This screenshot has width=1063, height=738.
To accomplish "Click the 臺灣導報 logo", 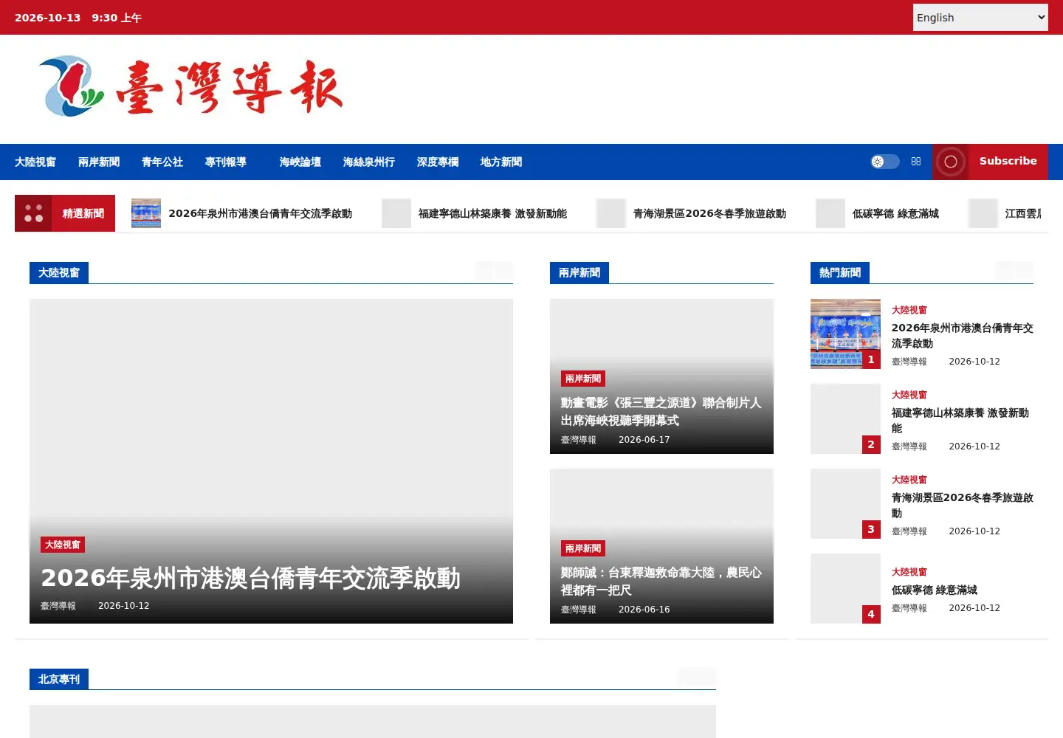I will (190, 86).
